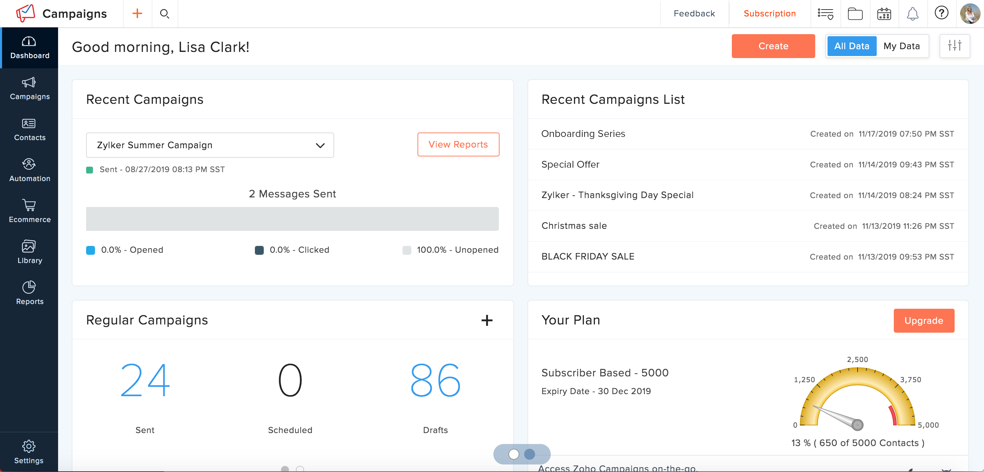
Task: Select Contacts from the left navigation
Action: point(29,129)
